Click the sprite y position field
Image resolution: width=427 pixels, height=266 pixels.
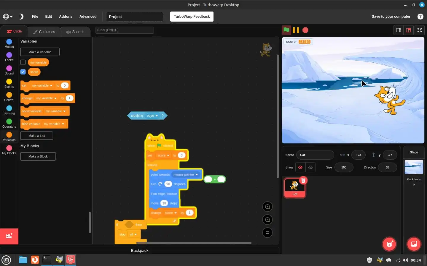[x=390, y=155]
